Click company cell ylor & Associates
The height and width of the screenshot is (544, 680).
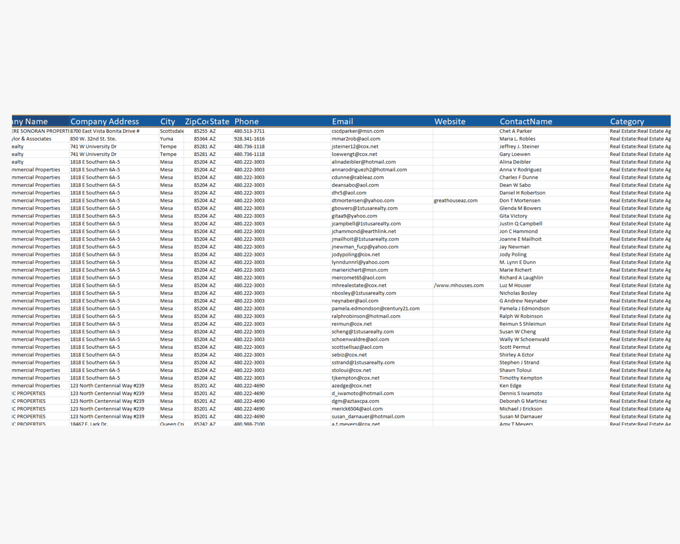32,139
